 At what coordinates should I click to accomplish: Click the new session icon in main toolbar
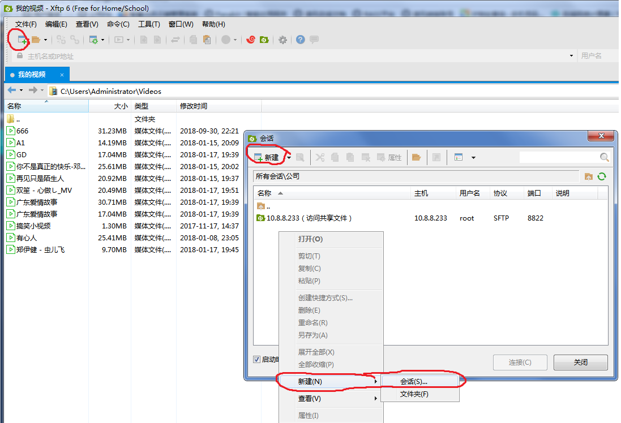(23, 40)
